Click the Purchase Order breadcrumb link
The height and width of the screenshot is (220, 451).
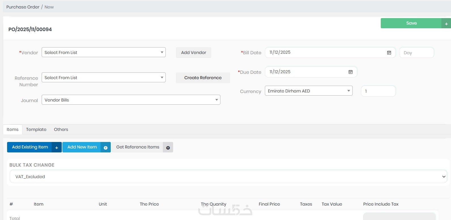23,7
